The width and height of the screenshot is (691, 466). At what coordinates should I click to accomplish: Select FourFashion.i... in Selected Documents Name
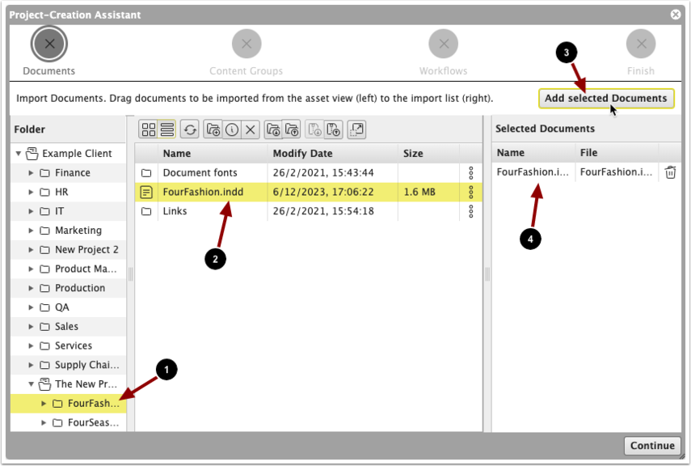coord(533,172)
